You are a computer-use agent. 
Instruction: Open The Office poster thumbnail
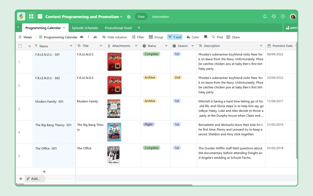coord(113,156)
